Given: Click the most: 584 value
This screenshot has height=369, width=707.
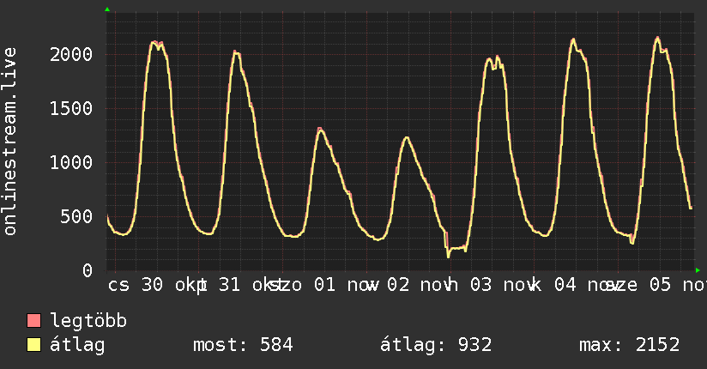Looking at the screenshot, I should tap(243, 345).
